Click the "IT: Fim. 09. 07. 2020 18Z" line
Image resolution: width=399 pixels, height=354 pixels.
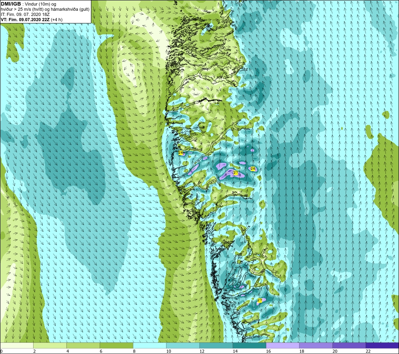click(25, 14)
